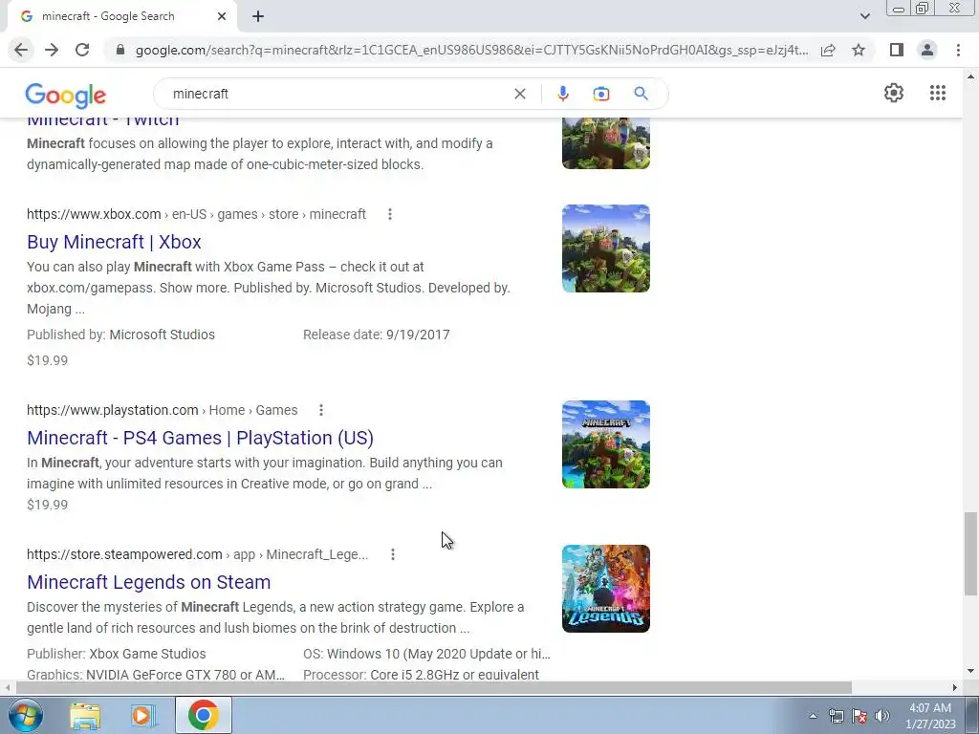Open the Google apps grid

click(937, 93)
